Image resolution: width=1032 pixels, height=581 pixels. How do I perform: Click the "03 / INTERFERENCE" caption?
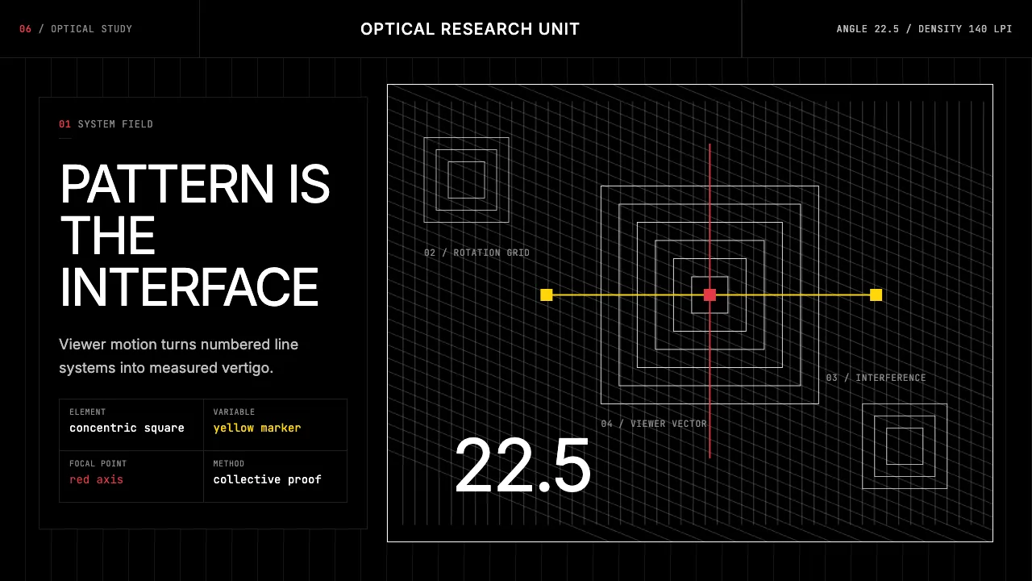point(876,378)
